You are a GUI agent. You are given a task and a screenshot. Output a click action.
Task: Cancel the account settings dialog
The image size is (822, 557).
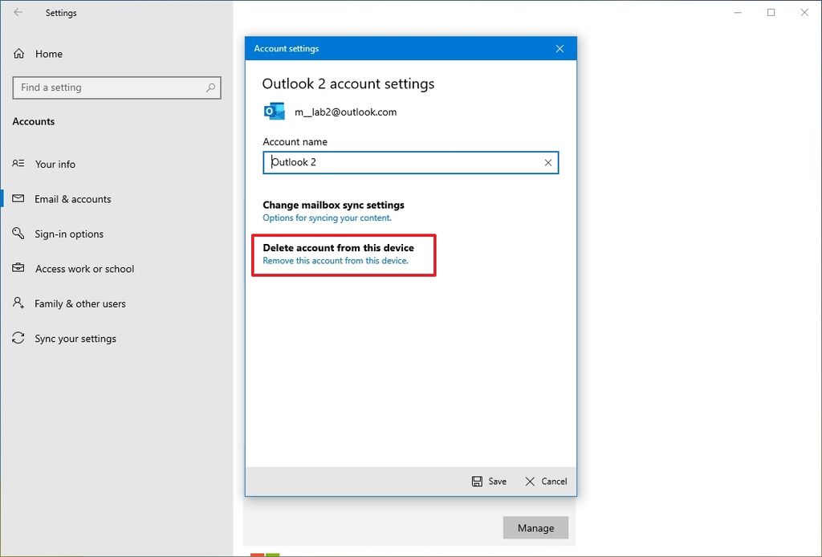click(546, 481)
